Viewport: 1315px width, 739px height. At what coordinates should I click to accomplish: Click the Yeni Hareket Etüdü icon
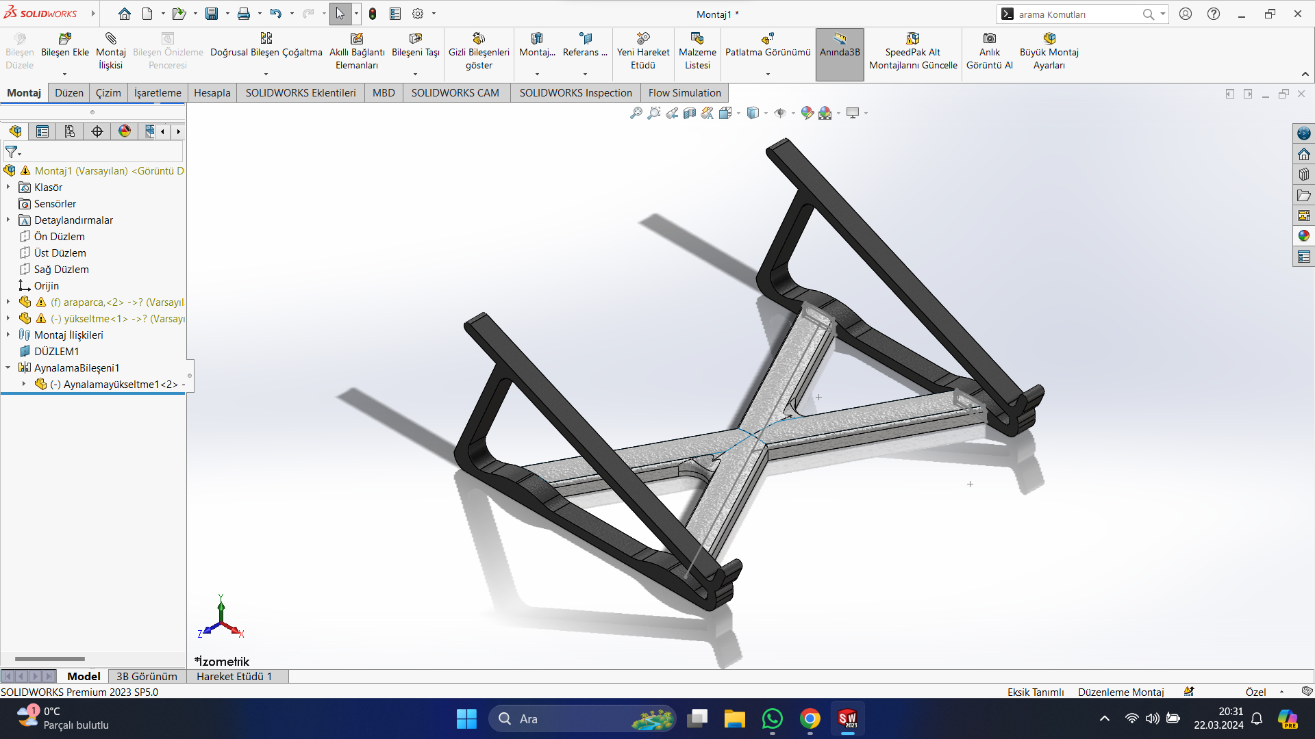642,39
